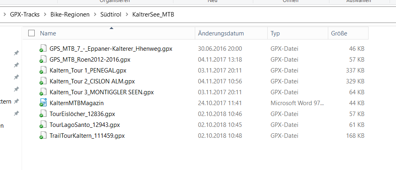The width and height of the screenshot is (396, 170).
Task: Select the KalternMTBMagazin Word document icon
Action: tap(43, 103)
